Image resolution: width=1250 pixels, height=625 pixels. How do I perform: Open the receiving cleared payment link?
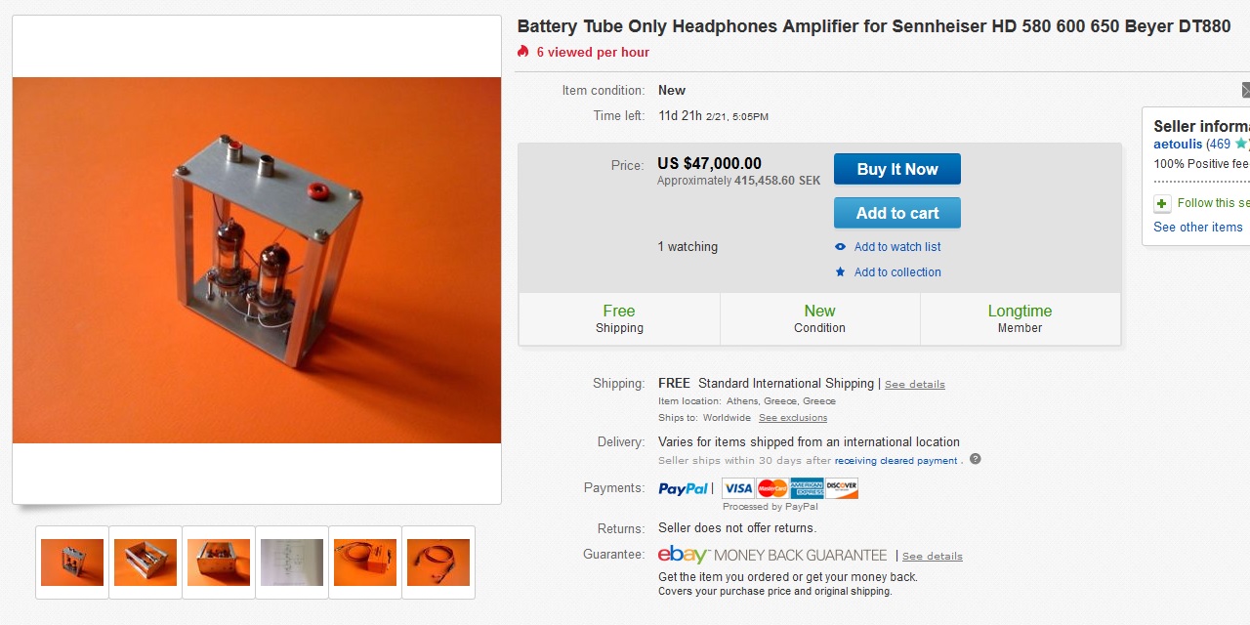point(896,461)
